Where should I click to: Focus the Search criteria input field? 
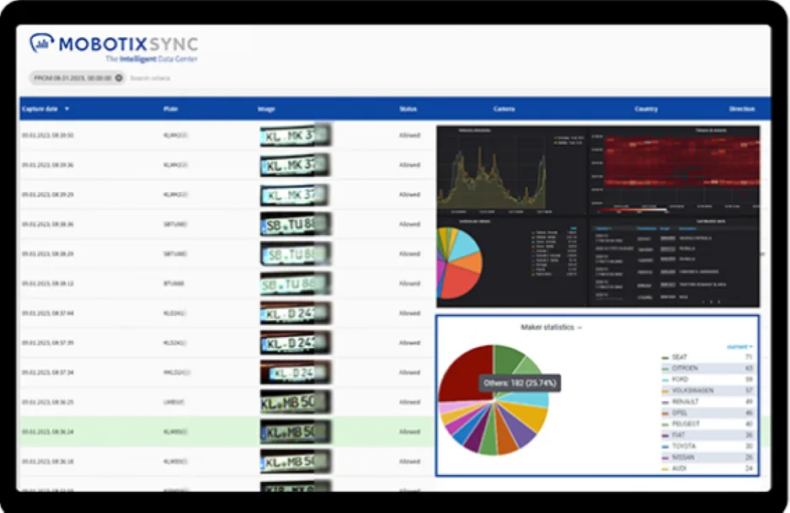150,78
